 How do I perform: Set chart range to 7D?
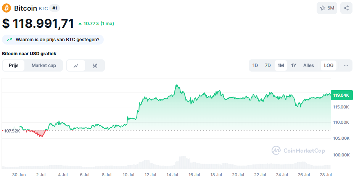coord(268,65)
